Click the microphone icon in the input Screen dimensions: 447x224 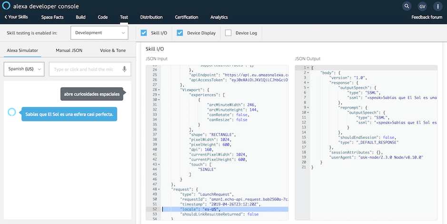click(x=124, y=69)
